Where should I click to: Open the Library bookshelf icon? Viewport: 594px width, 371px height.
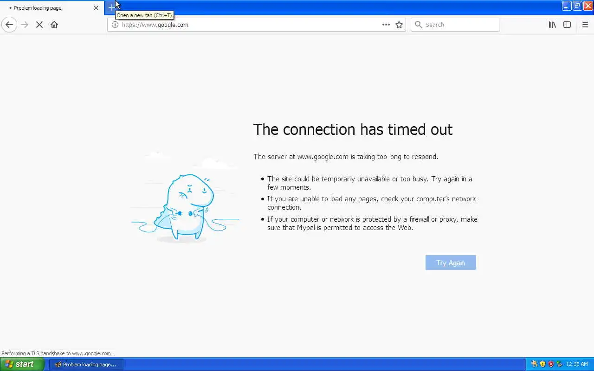point(552,25)
